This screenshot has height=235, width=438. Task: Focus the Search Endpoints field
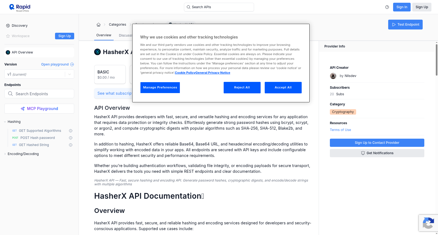(39, 94)
